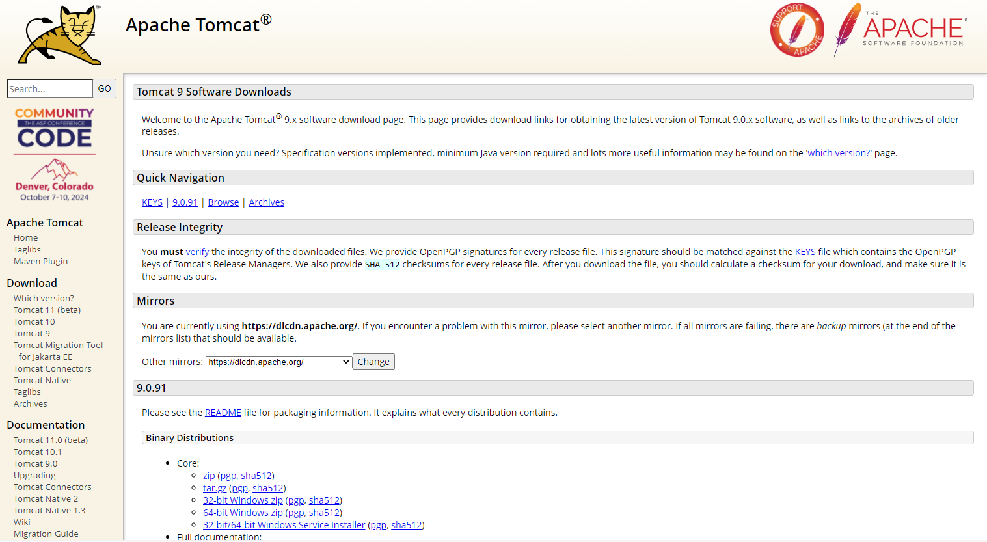Image resolution: width=987 pixels, height=542 pixels.
Task: Download the Core tar.gz distribution
Action: coord(215,488)
